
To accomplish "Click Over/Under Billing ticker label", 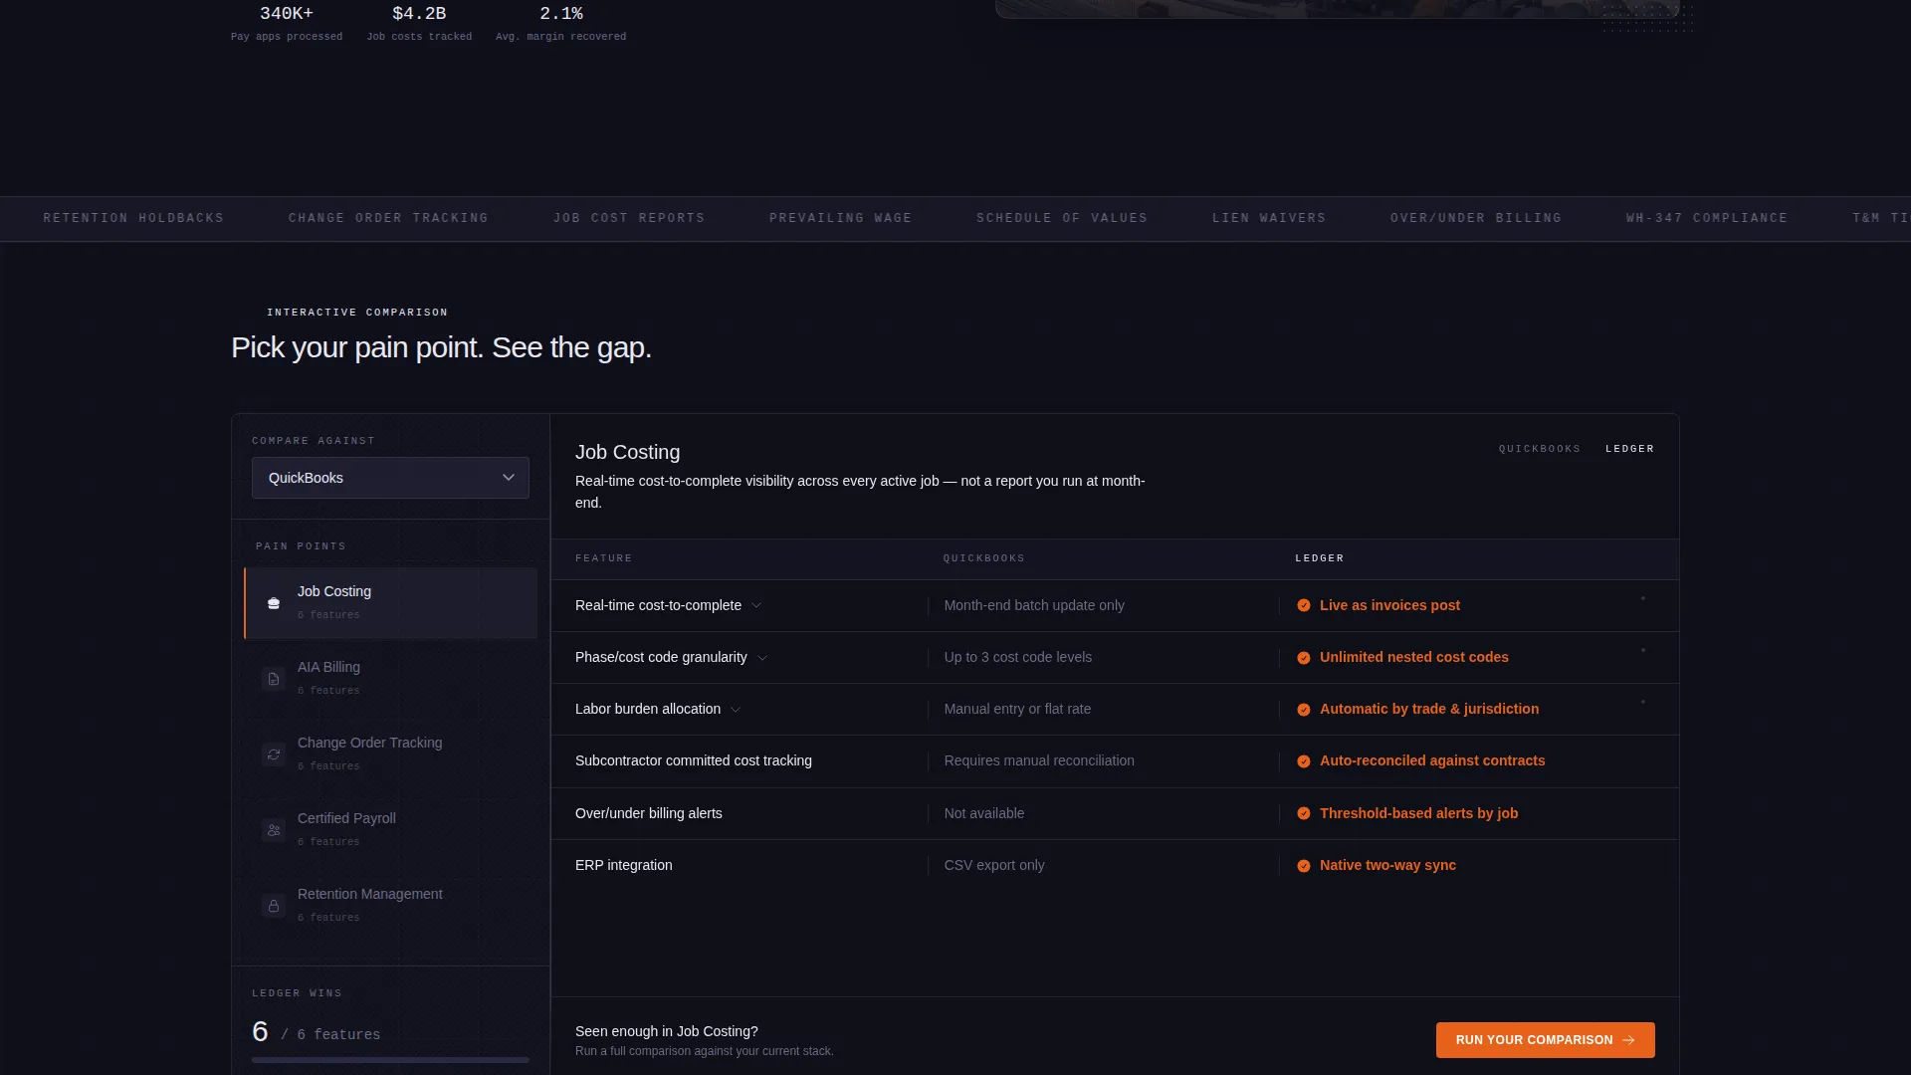I will (x=1476, y=218).
